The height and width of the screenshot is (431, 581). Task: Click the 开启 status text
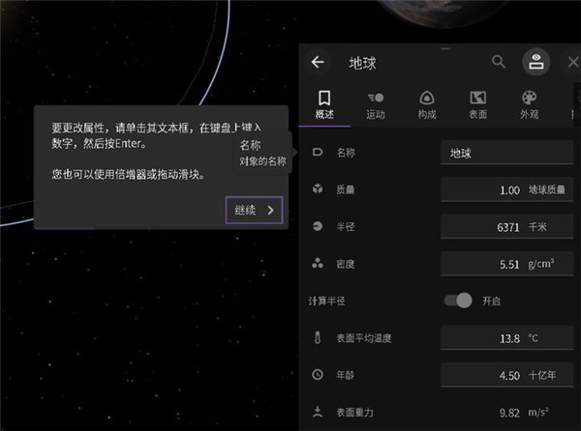pos(491,301)
